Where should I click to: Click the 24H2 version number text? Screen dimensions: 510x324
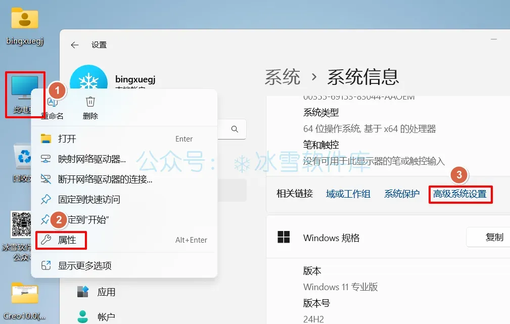pyautogui.click(x=313, y=319)
